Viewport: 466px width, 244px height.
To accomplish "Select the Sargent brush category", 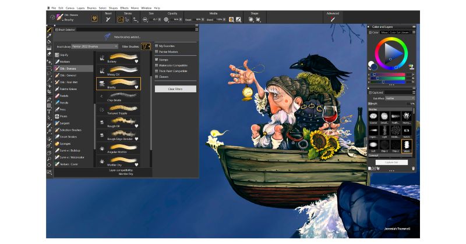I will [73, 123].
